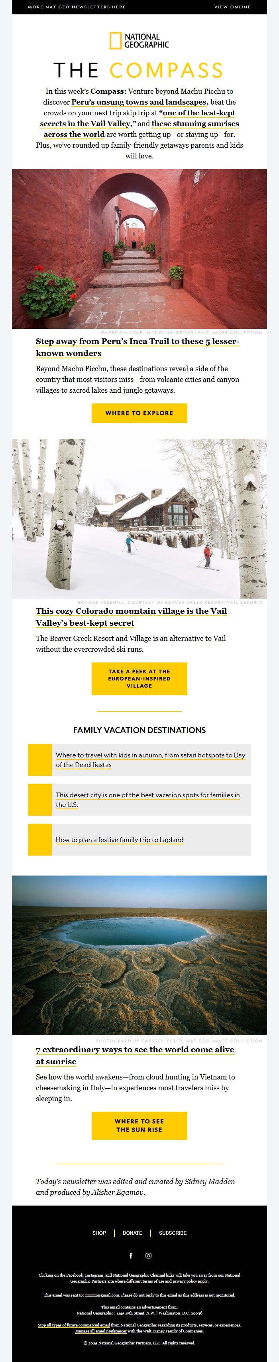Select Donate in the footer menu
Image resolution: width=279 pixels, height=1362 pixels.
click(x=132, y=1232)
